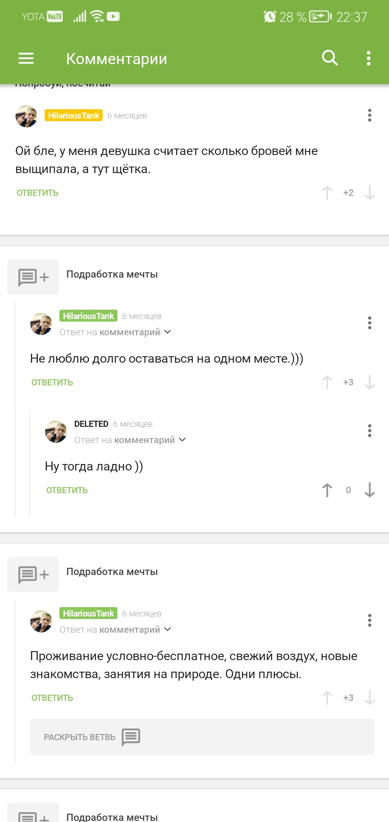
Task: Open the first 'Подработка мечты' post title
Action: coord(112,274)
